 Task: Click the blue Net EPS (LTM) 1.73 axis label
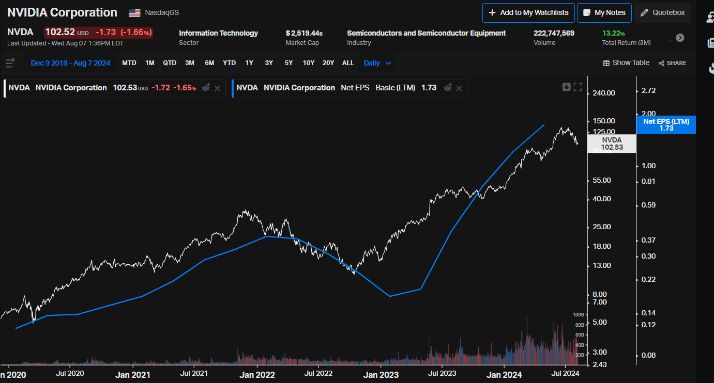(x=666, y=125)
